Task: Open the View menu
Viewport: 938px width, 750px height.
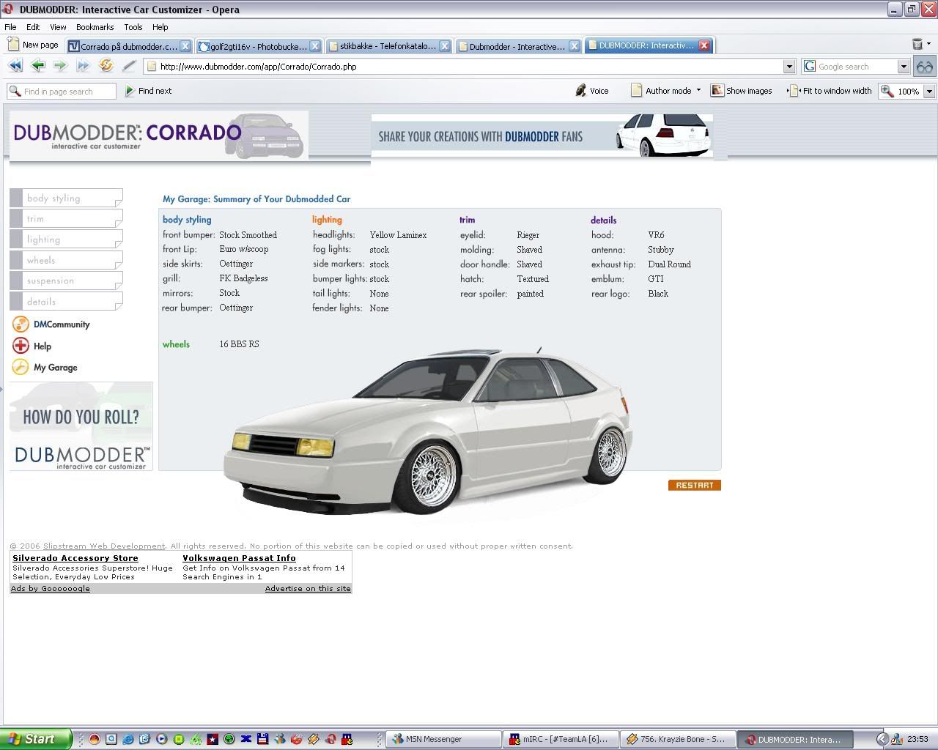Action: (58, 27)
